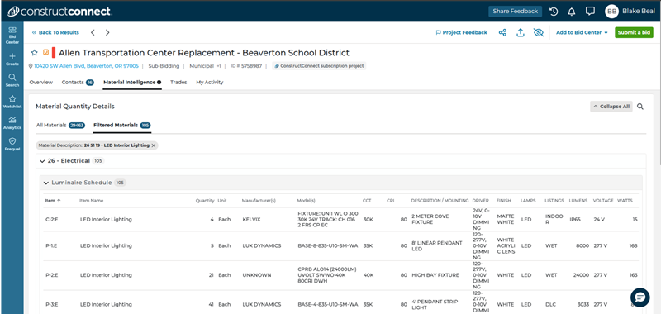Open Prequal shield icon
This screenshot has height=314, width=661.
12,141
